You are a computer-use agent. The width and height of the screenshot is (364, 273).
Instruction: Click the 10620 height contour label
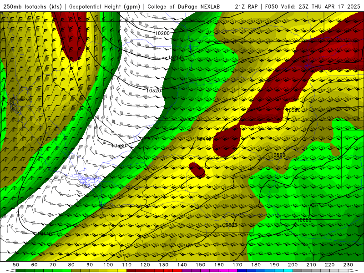(x=230, y=225)
